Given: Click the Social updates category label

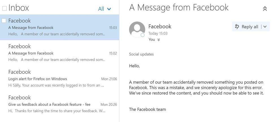Looking at the screenshot, I should coord(142,54).
